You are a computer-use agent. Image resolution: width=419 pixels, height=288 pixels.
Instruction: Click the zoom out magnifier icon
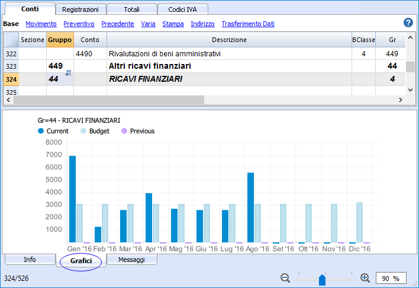(x=285, y=278)
